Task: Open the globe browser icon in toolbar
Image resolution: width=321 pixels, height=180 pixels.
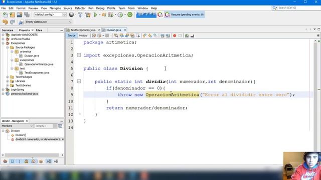Action: coord(71,14)
